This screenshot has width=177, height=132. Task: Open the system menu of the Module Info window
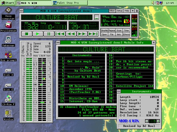[x=58, y=43]
